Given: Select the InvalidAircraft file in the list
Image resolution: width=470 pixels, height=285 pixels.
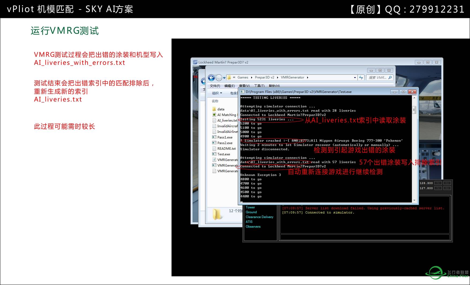Looking at the screenshot, I should click(x=225, y=126).
